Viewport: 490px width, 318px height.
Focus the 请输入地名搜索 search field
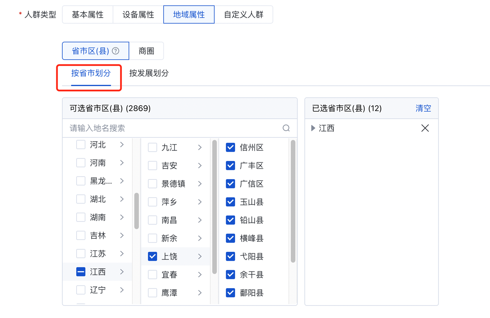pyautogui.click(x=173, y=128)
